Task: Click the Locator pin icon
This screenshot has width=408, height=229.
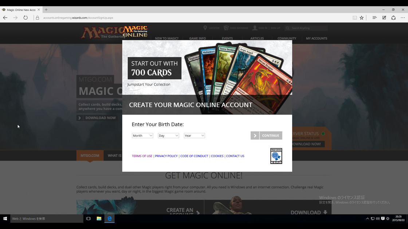Action: click(x=205, y=28)
